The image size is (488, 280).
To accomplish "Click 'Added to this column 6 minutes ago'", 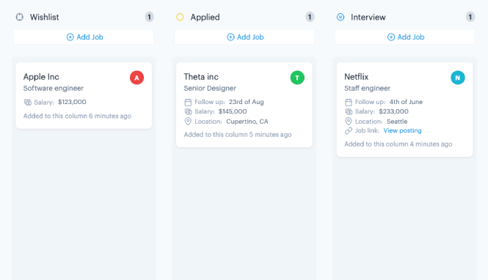I will click(x=77, y=116).
